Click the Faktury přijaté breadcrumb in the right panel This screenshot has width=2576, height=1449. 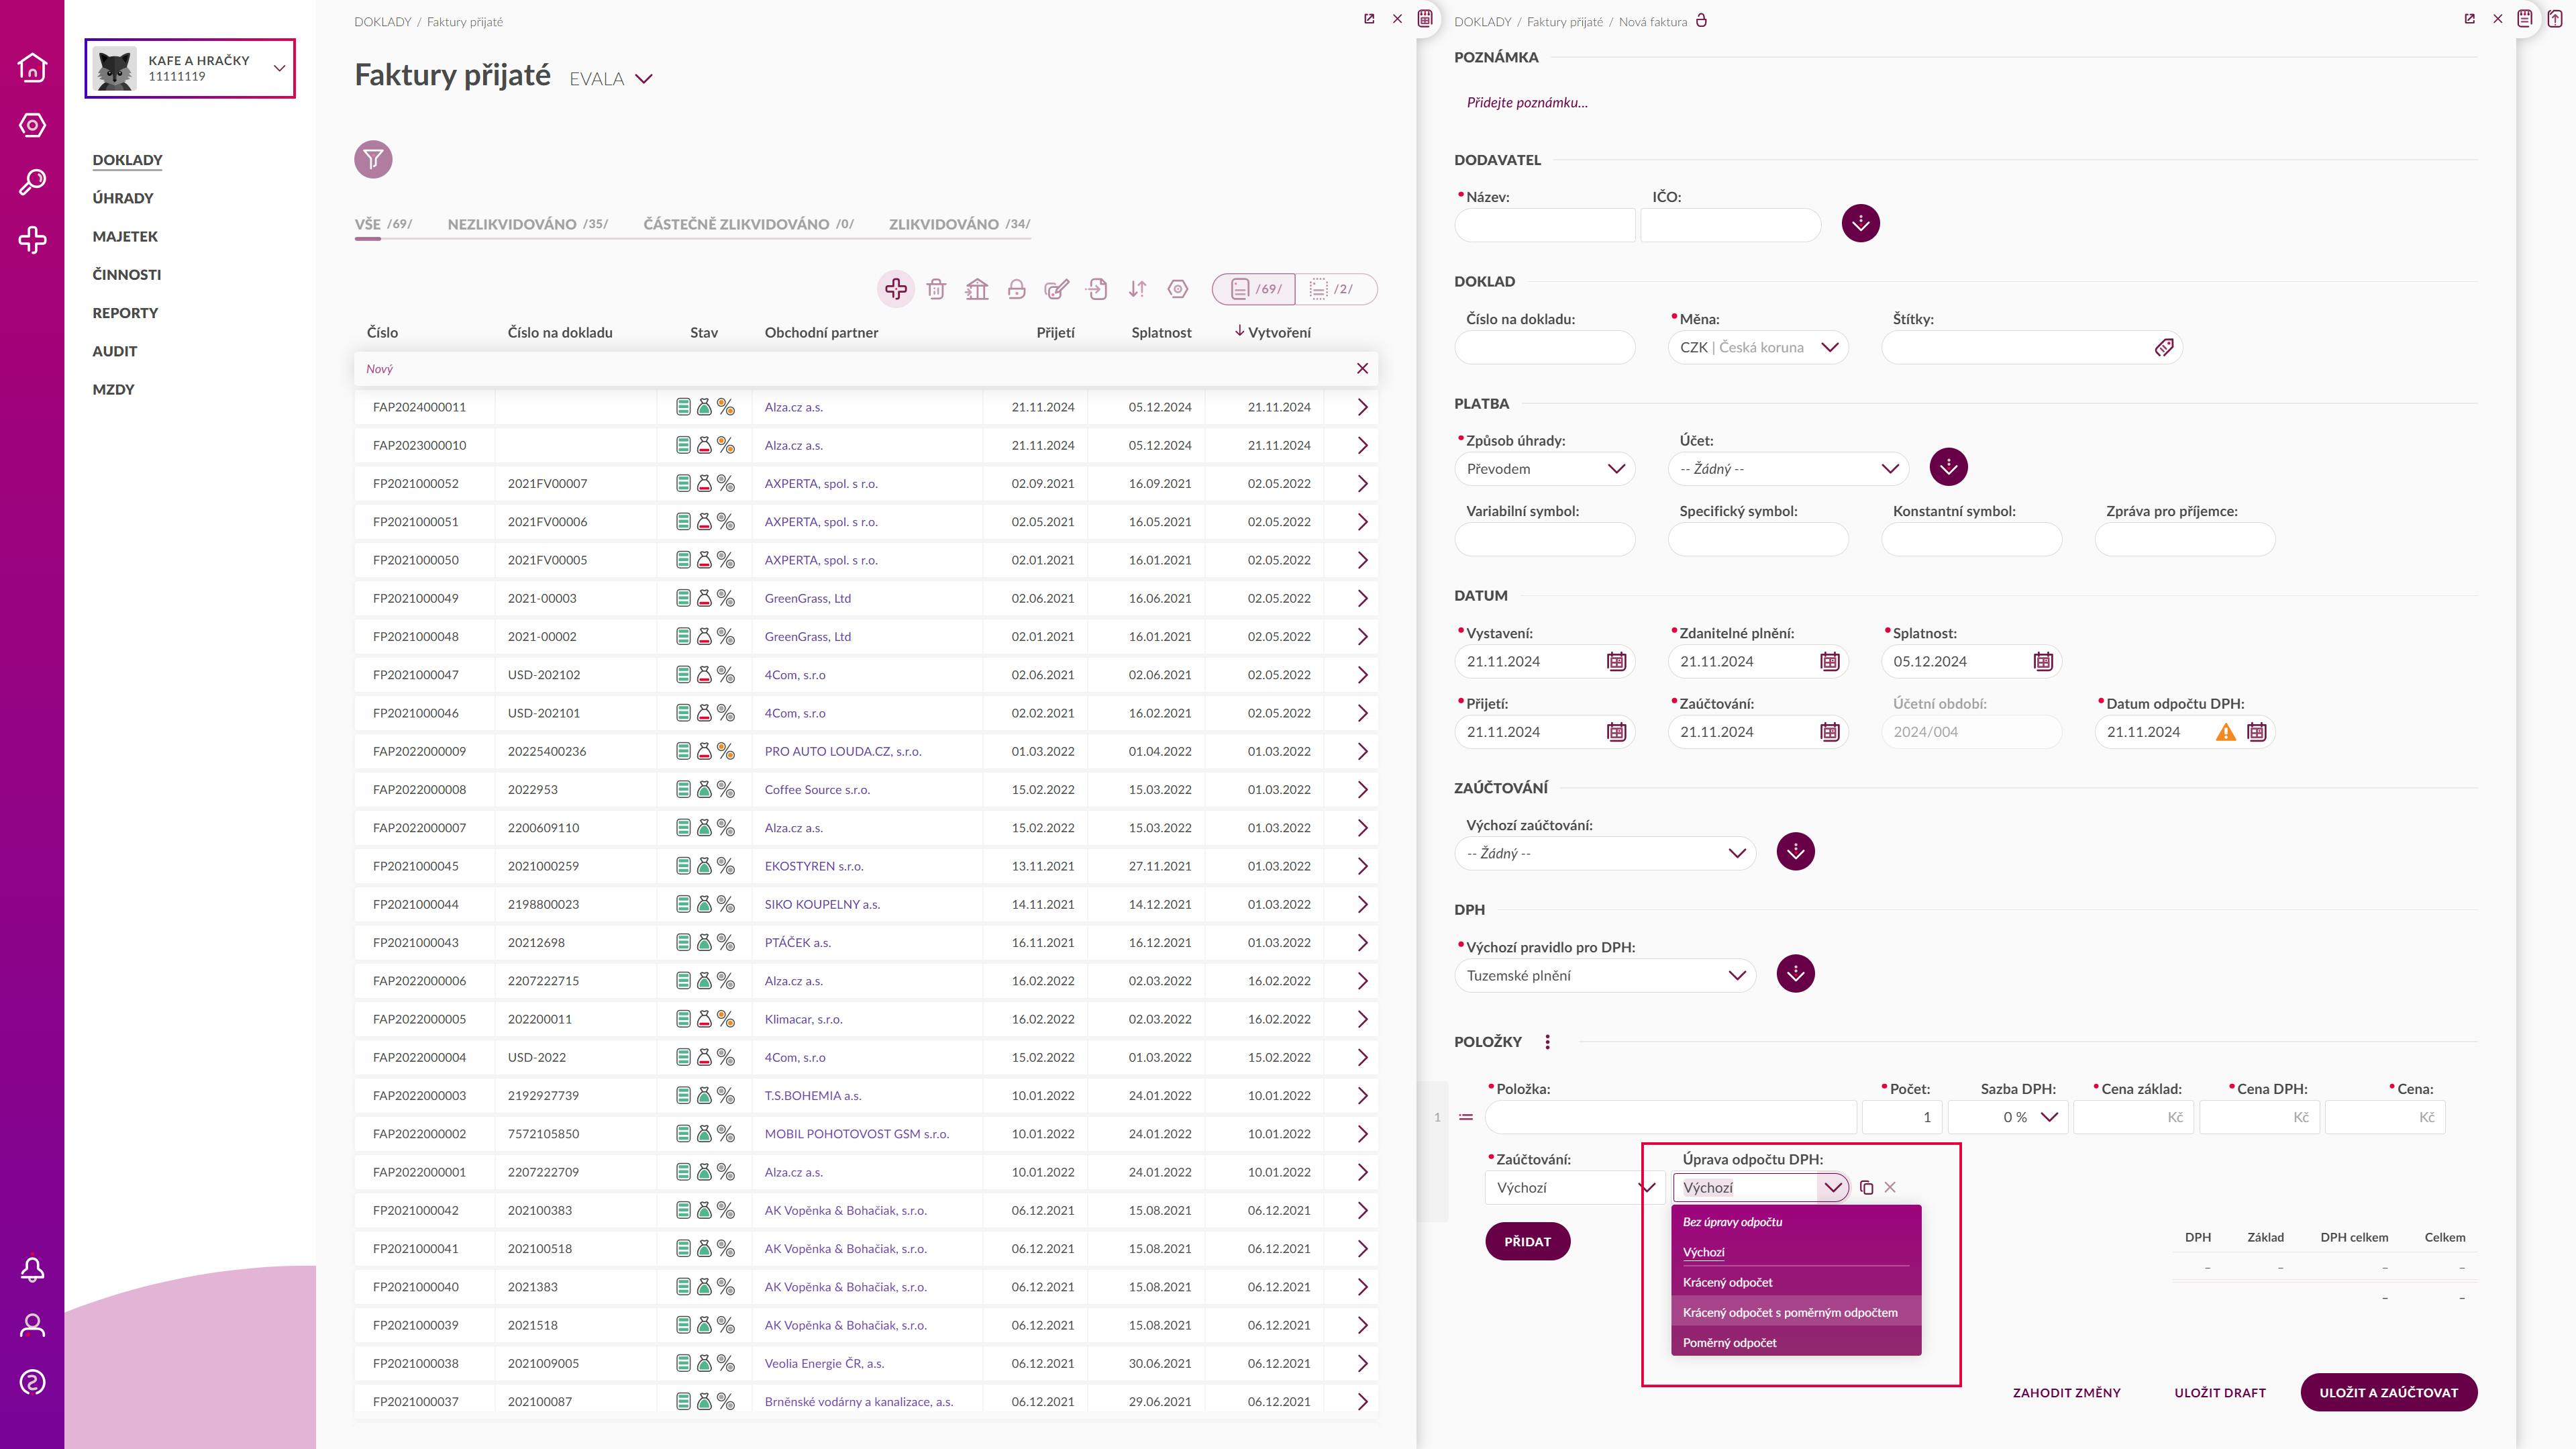(x=1564, y=21)
